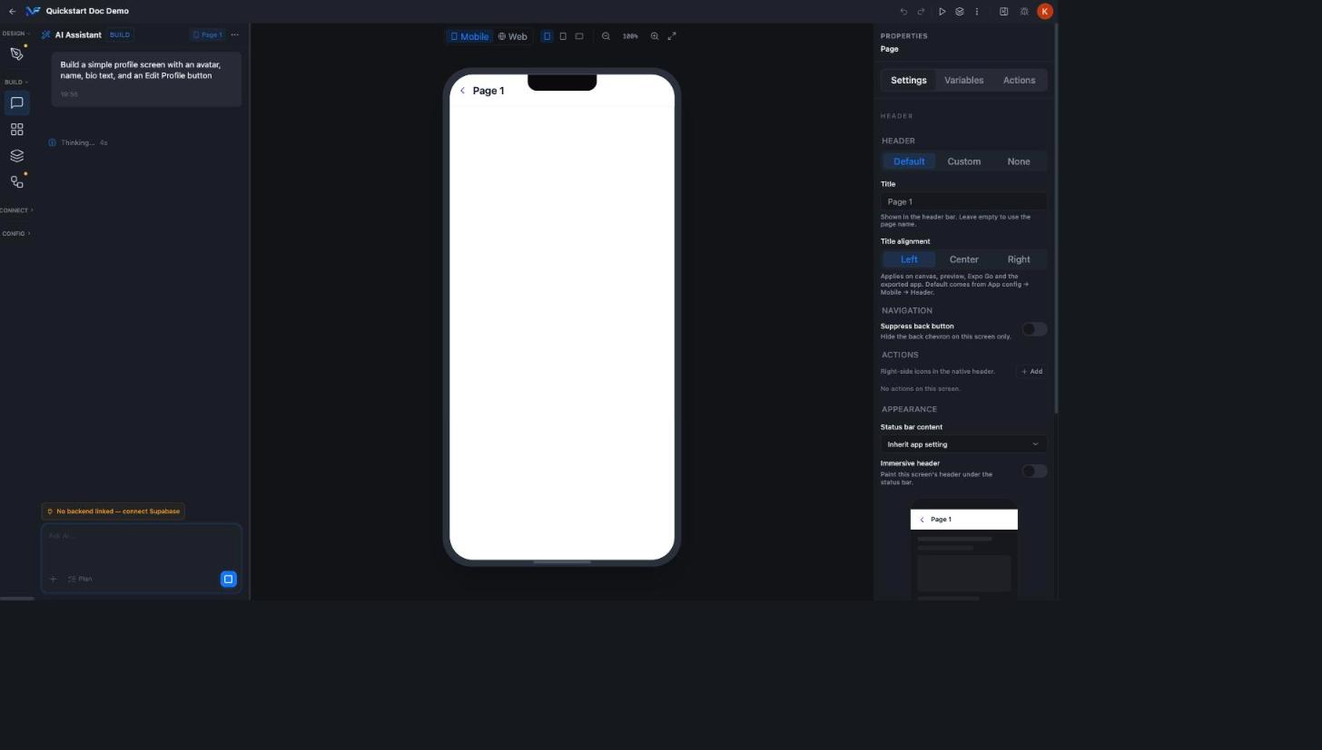
Task: Run preview with the play icon
Action: pyautogui.click(x=942, y=12)
